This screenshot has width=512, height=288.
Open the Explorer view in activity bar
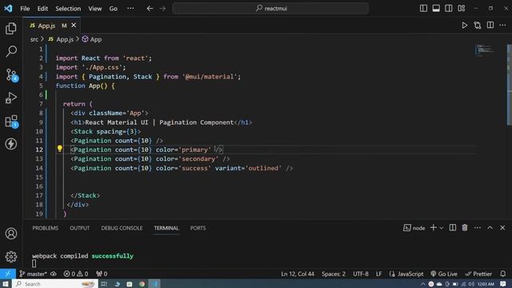pyautogui.click(x=11, y=29)
